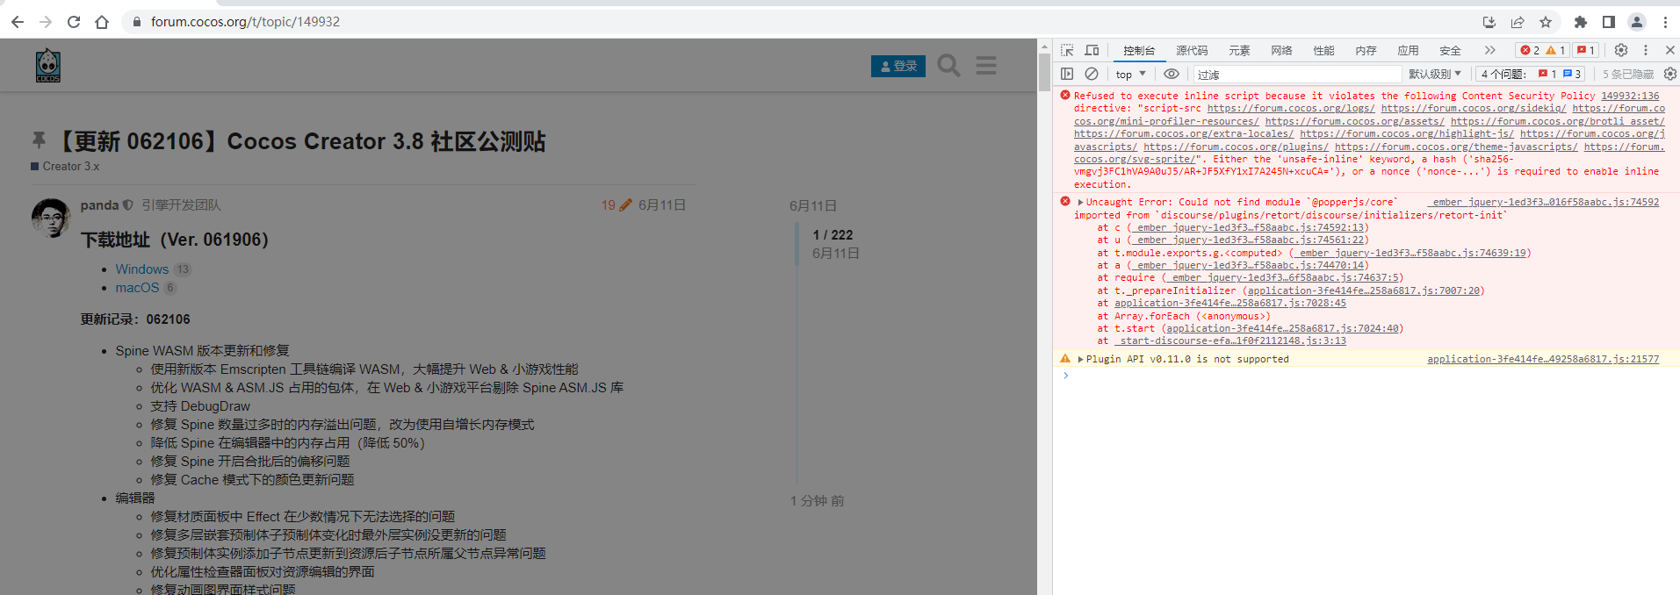
Task: Open the 4 个问题 issues link
Action: click(x=1531, y=75)
